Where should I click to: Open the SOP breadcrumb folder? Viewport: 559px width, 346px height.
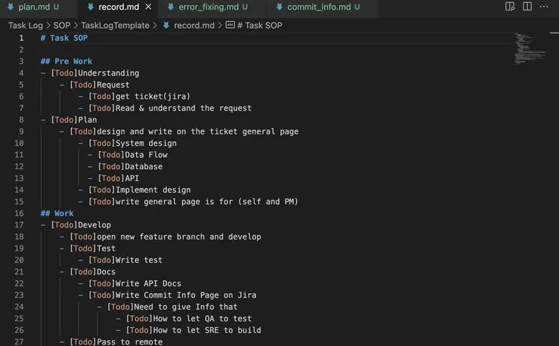pyautogui.click(x=62, y=26)
